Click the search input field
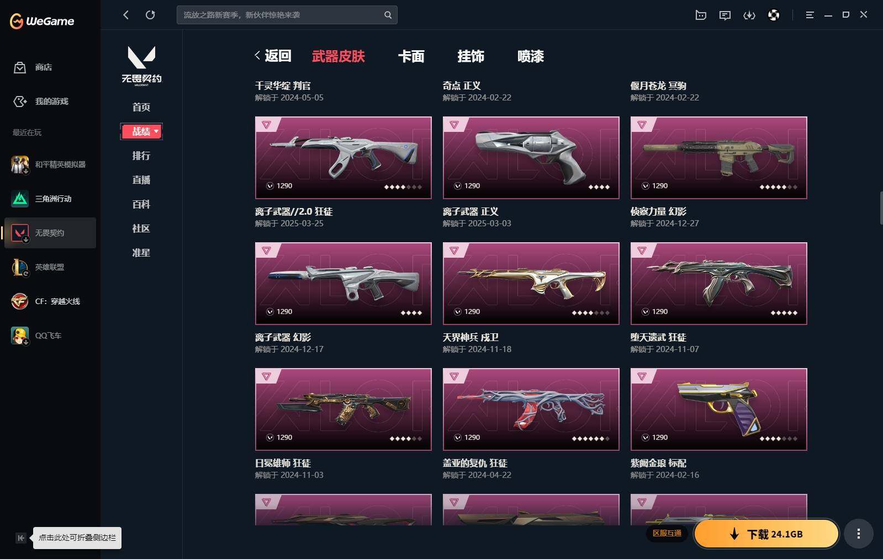 coord(281,15)
